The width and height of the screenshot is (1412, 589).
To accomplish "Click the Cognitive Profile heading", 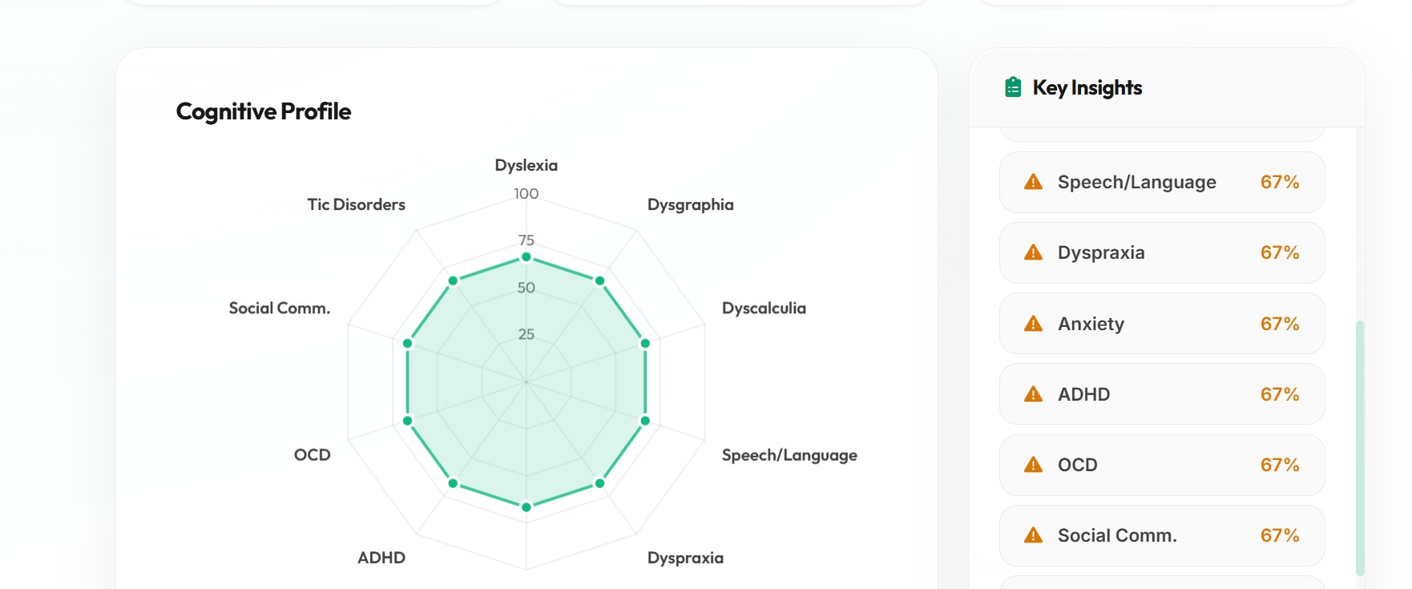I will [264, 111].
